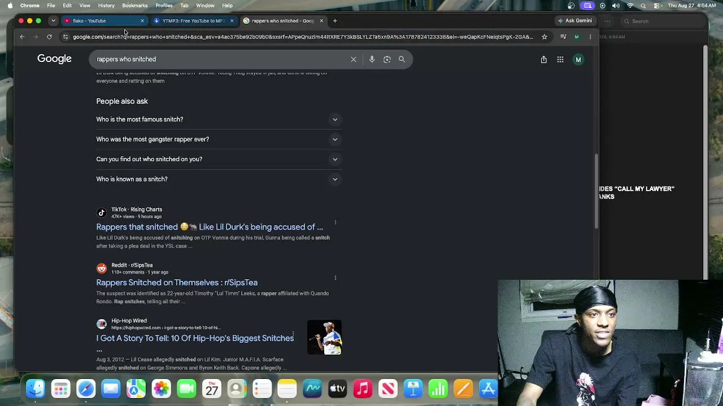Open Apple TV from the Dock
The image size is (723, 406).
(x=337, y=389)
